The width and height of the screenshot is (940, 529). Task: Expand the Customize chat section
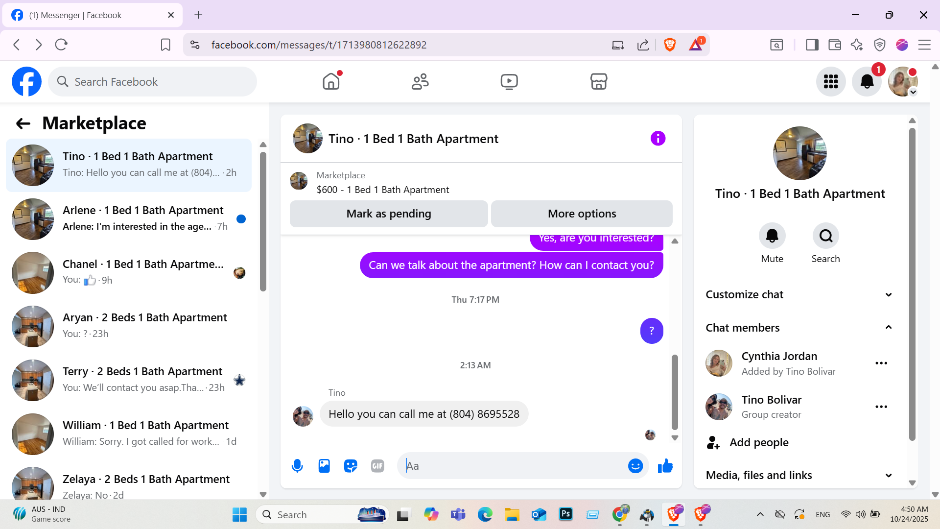[799, 294]
